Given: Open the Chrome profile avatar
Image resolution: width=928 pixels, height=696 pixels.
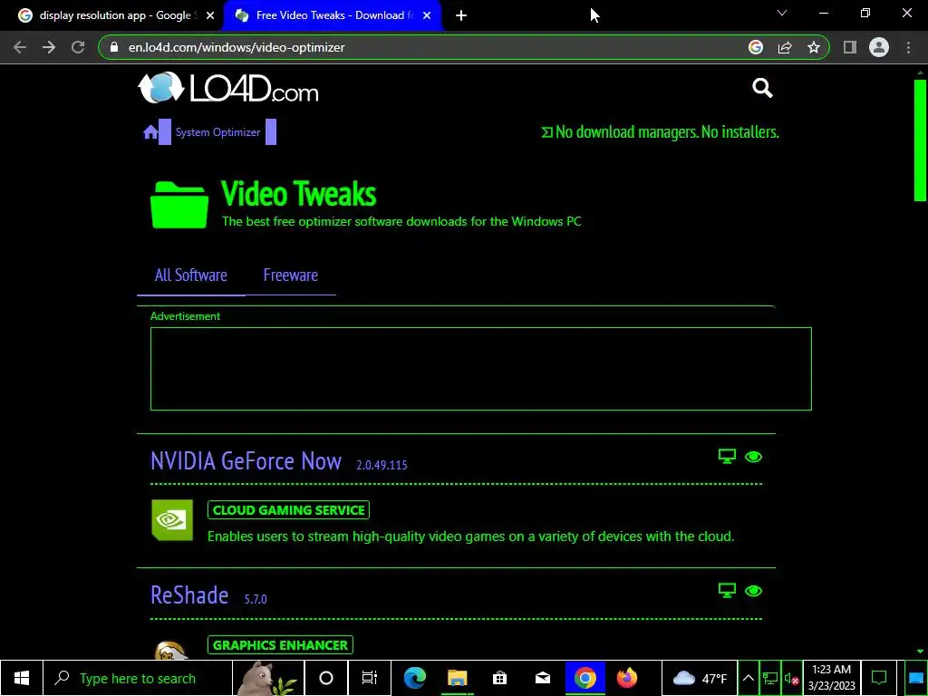Looking at the screenshot, I should pos(879,47).
